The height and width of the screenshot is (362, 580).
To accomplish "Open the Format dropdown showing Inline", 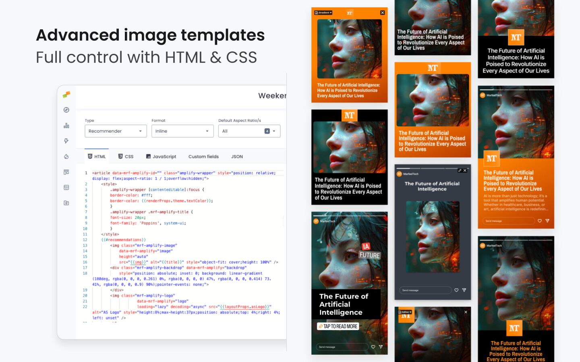I will pos(182,131).
